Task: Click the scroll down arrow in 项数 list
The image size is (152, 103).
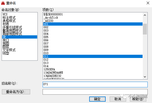Action: click(x=145, y=77)
